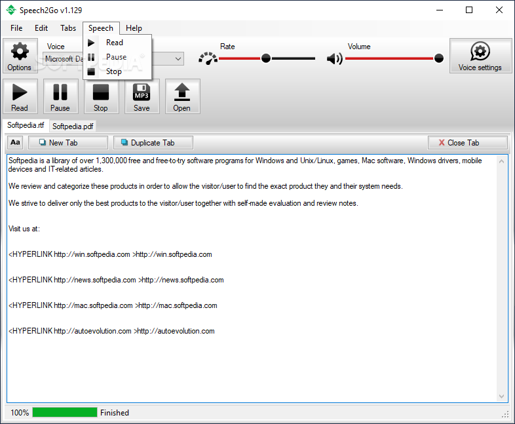The image size is (515, 424).
Task: Click the Aa font button
Action: pos(15,143)
